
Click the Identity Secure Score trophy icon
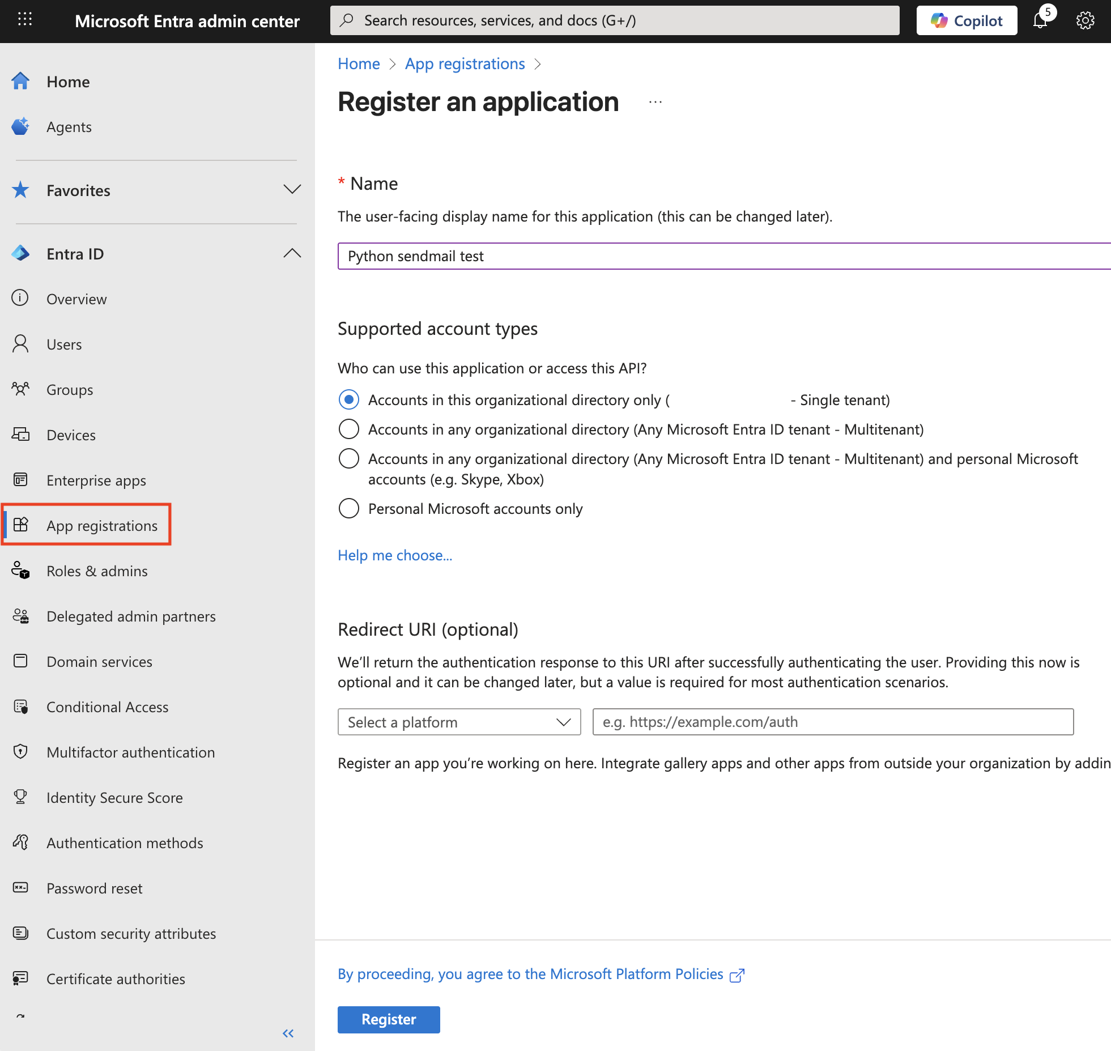point(21,797)
